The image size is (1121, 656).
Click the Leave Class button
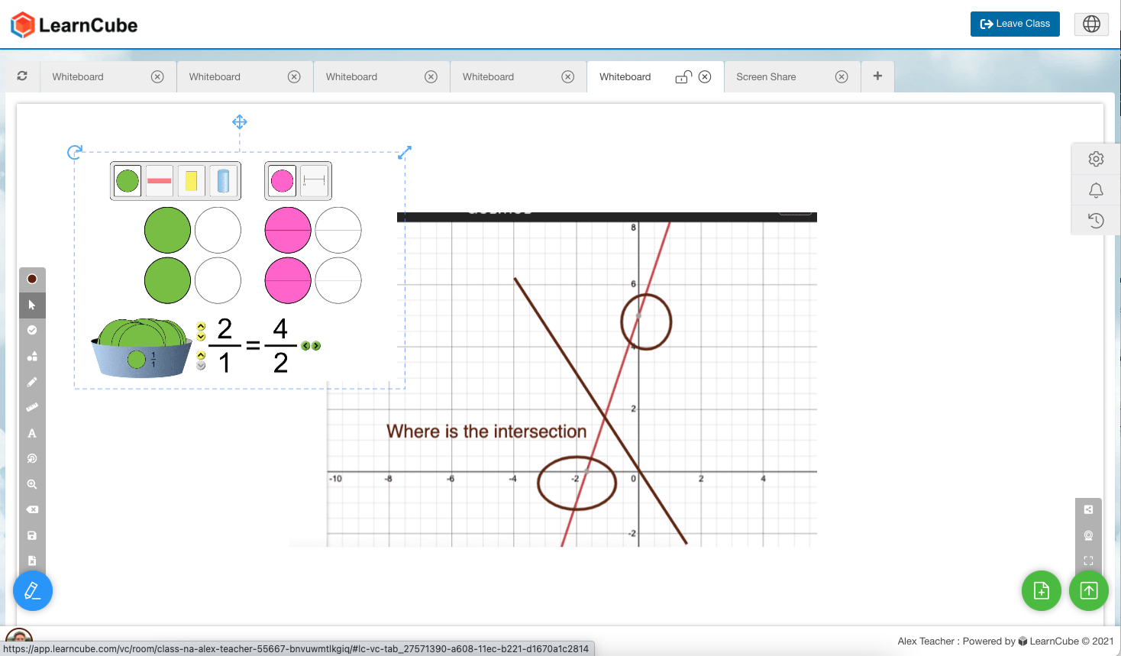pos(1014,24)
